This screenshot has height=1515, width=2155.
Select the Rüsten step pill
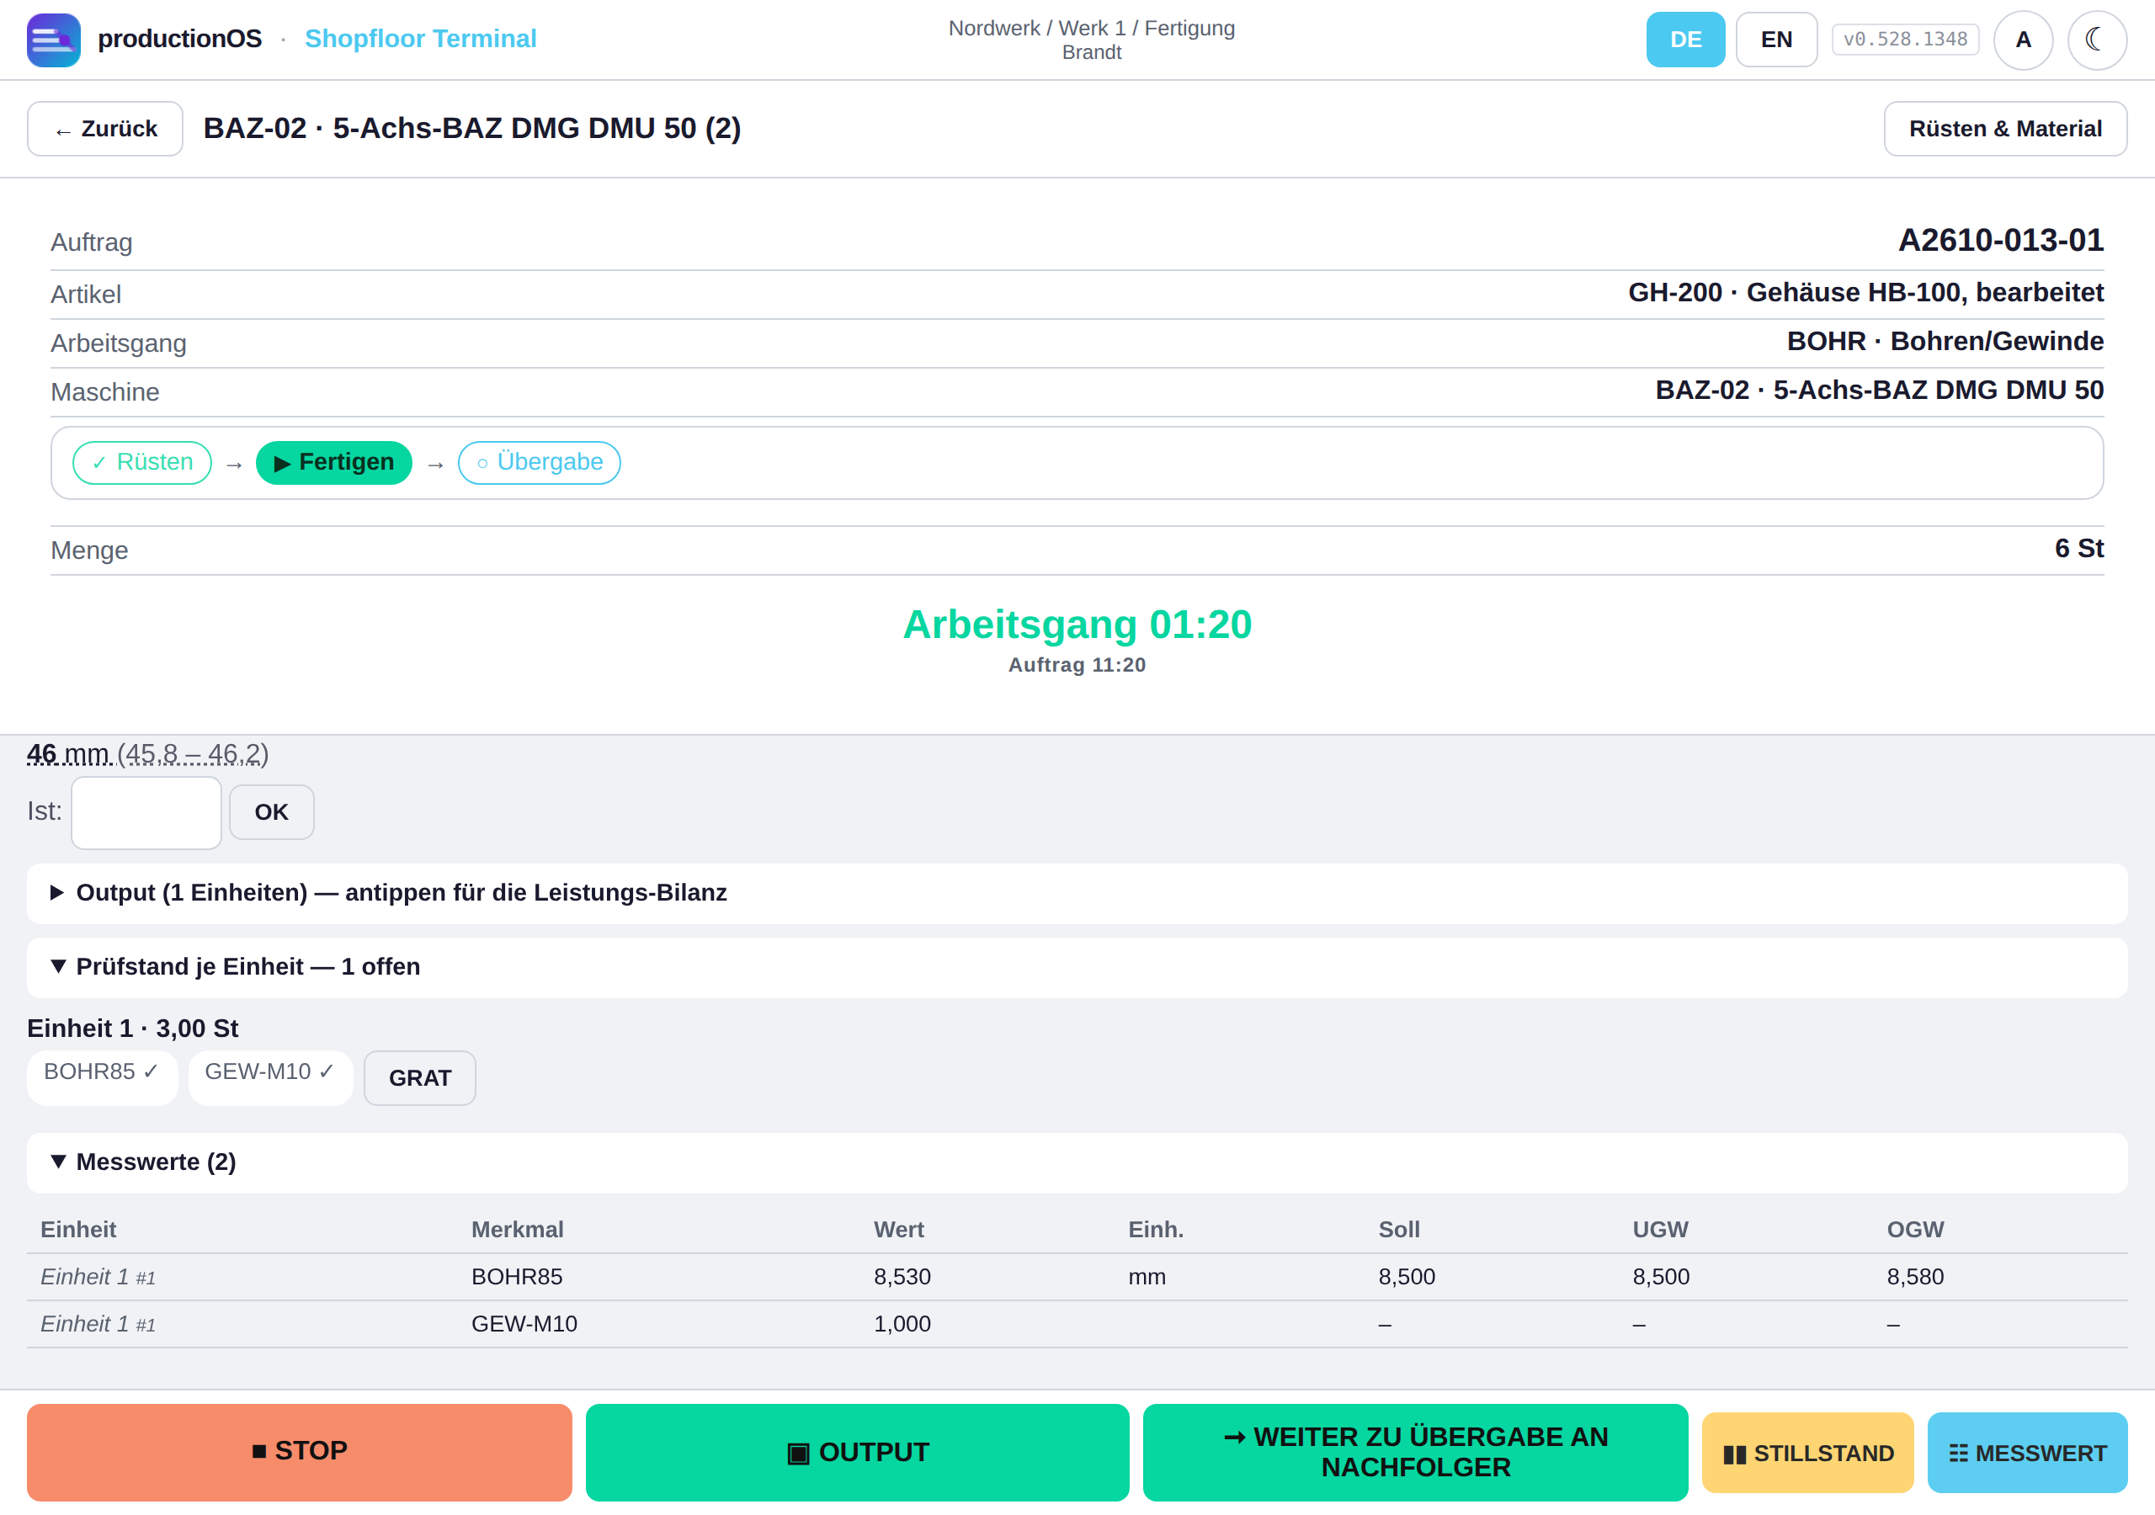142,463
